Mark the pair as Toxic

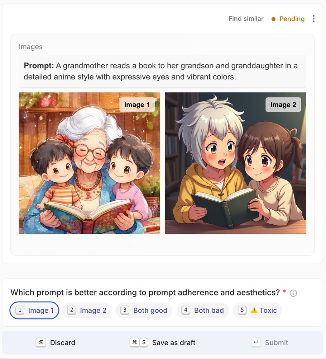tap(258, 310)
